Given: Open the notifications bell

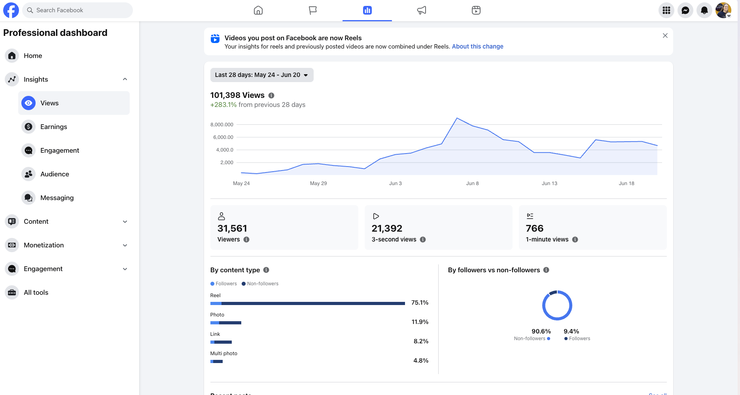Looking at the screenshot, I should [x=704, y=10].
